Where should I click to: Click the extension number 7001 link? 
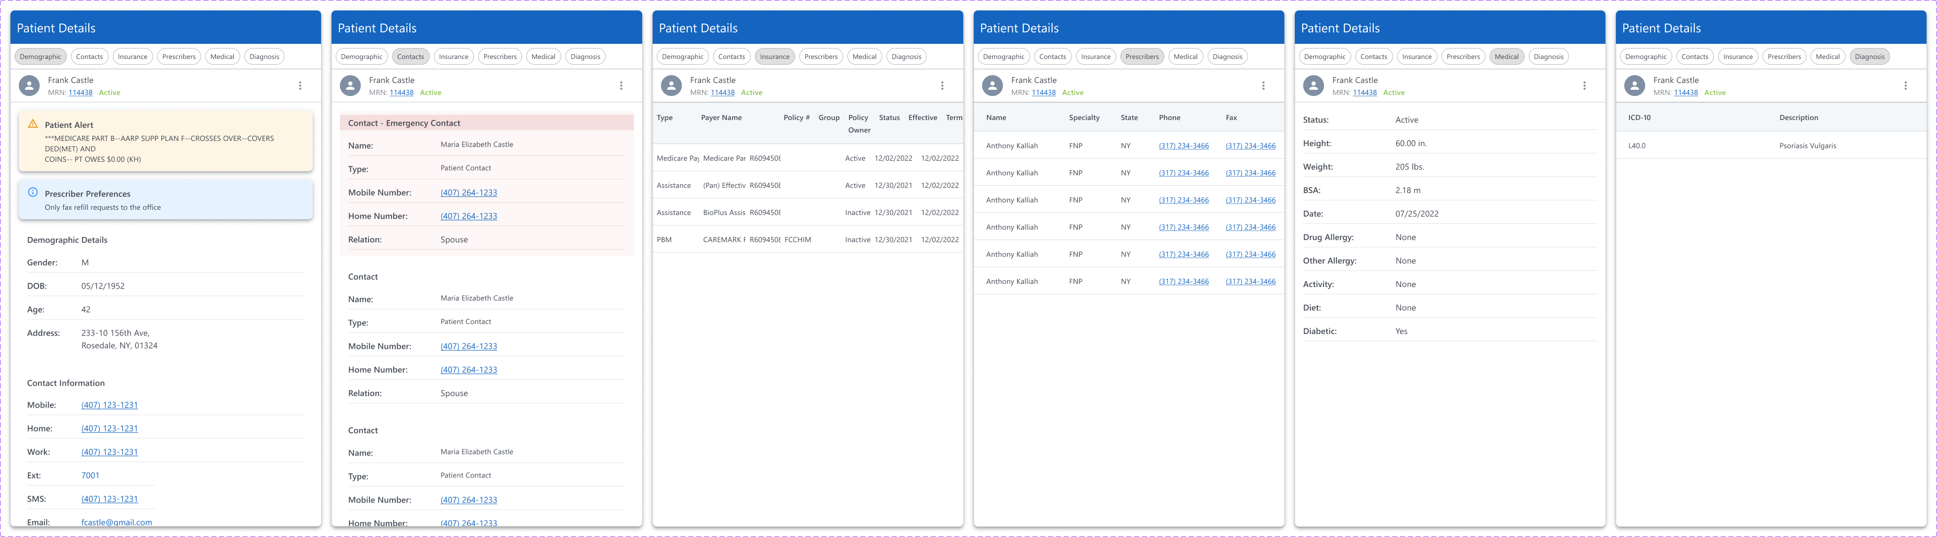90,475
